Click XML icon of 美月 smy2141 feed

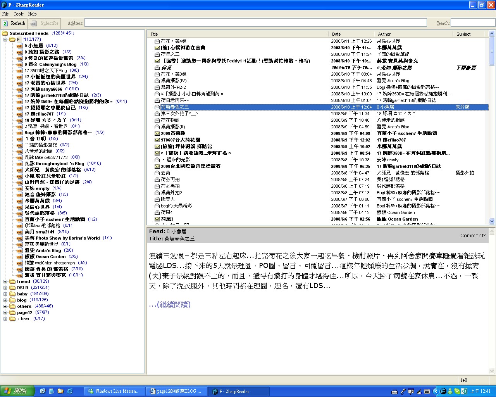coord(19,232)
